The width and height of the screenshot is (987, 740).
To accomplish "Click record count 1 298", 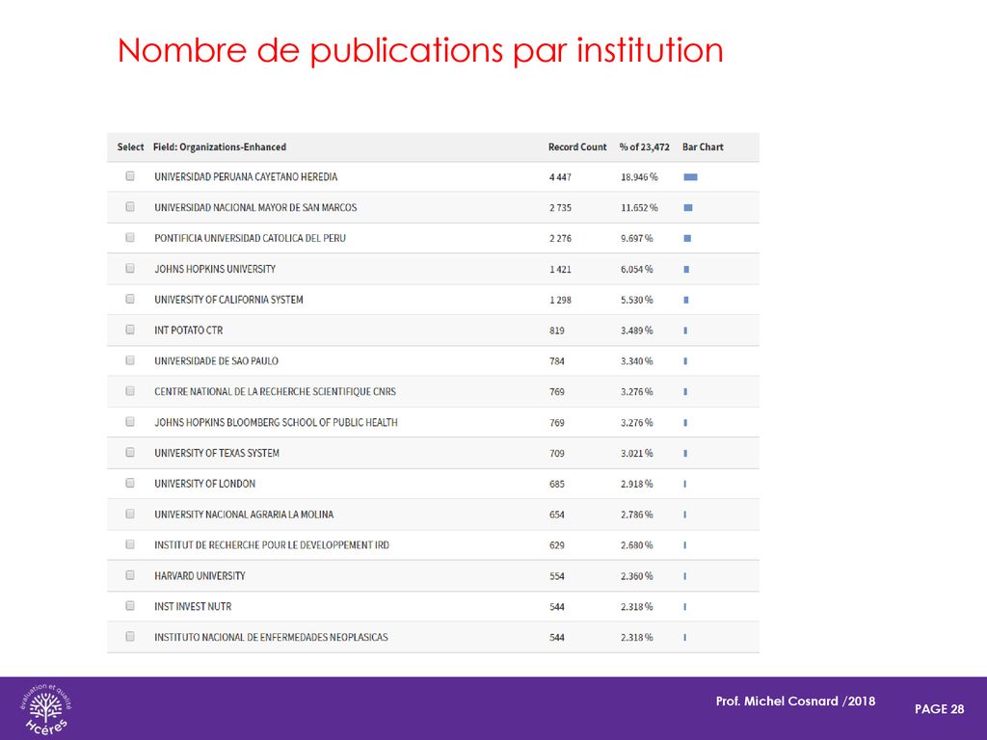I will [560, 301].
